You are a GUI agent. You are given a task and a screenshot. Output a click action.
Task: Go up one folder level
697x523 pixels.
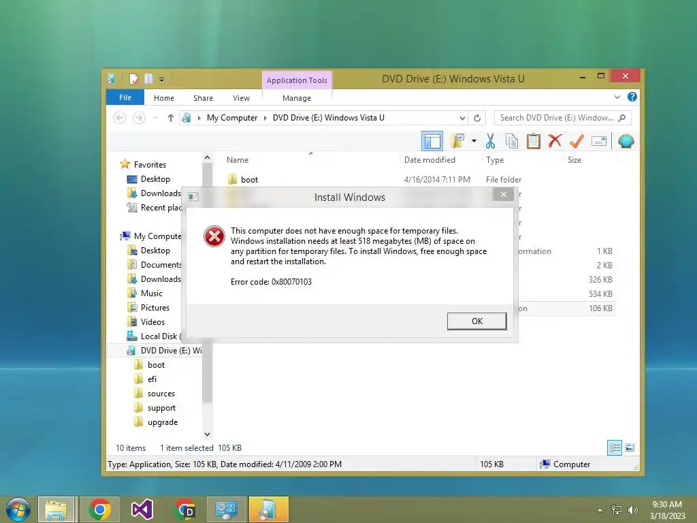click(170, 118)
